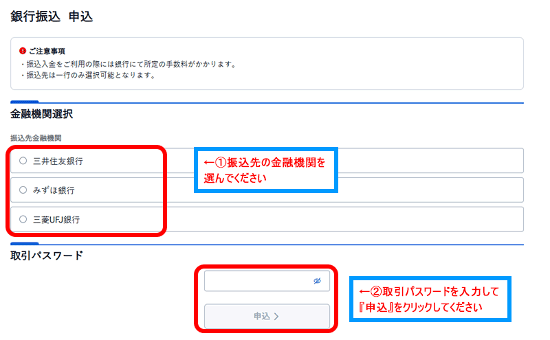Click the 三菱UFJ銀行 label text
This screenshot has height=340, width=550.
pos(57,219)
